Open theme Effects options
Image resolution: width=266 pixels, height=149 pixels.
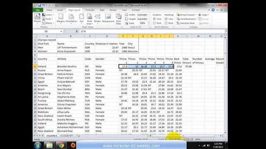coord(48,23)
